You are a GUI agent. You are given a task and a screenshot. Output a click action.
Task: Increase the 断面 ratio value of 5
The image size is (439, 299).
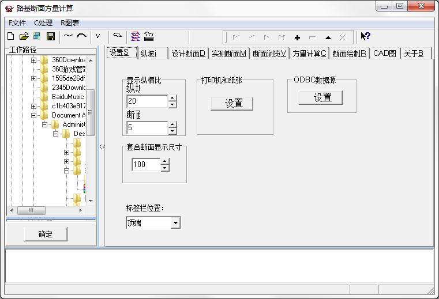[172, 124]
